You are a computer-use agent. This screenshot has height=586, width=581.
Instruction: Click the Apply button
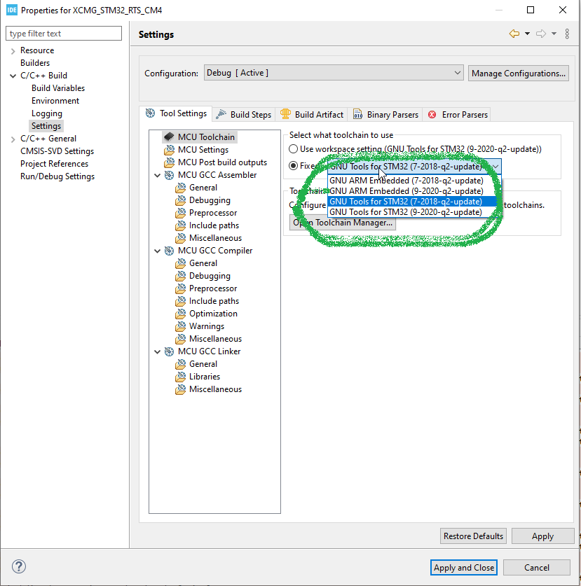pyautogui.click(x=542, y=536)
